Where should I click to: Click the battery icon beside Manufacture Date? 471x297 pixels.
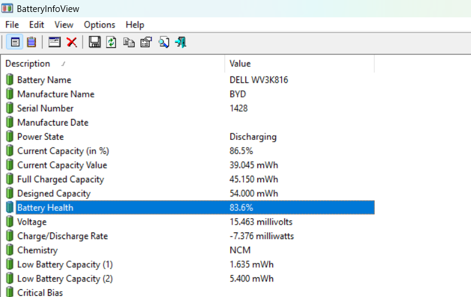point(10,122)
